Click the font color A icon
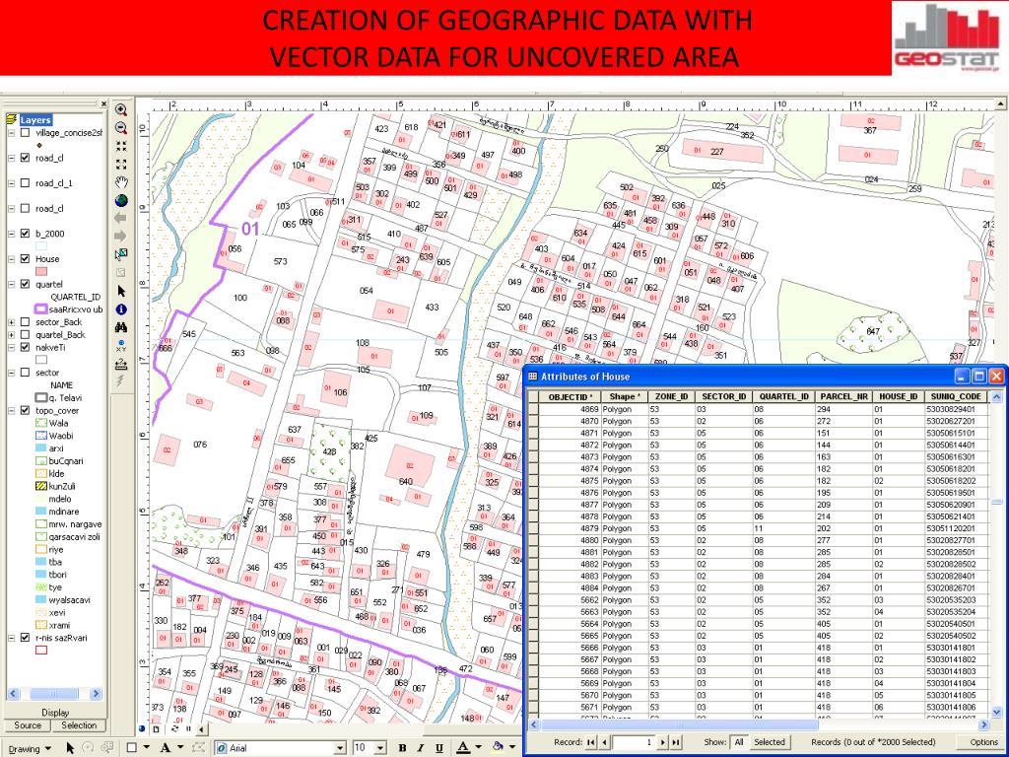Image resolution: width=1009 pixels, height=757 pixels. [x=463, y=748]
